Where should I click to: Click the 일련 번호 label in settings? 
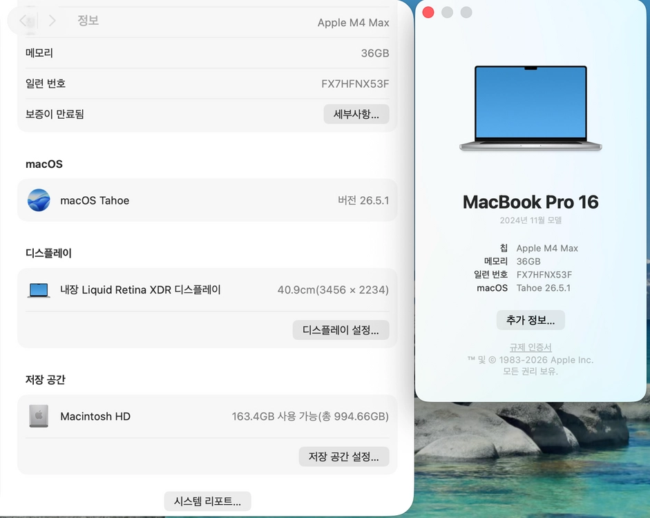coord(46,84)
